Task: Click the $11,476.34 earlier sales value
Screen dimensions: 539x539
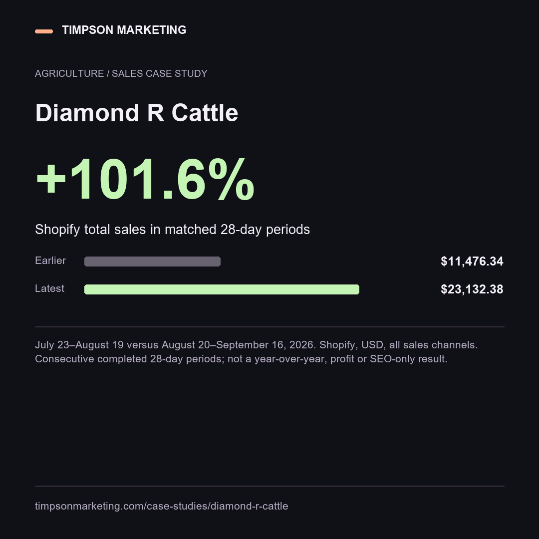Action: click(x=472, y=262)
